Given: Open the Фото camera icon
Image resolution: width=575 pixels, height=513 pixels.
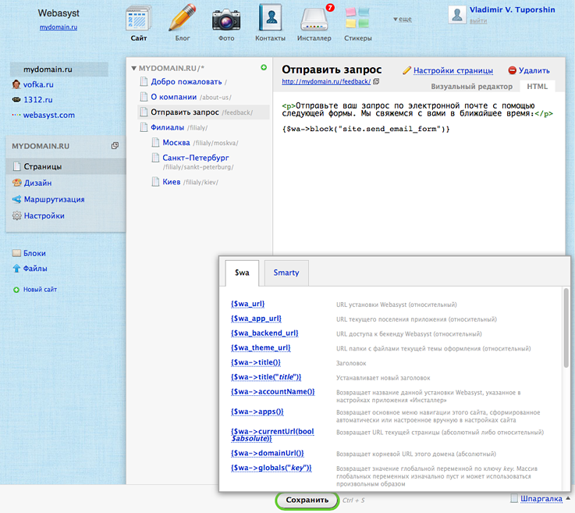Looking at the screenshot, I should click(226, 20).
